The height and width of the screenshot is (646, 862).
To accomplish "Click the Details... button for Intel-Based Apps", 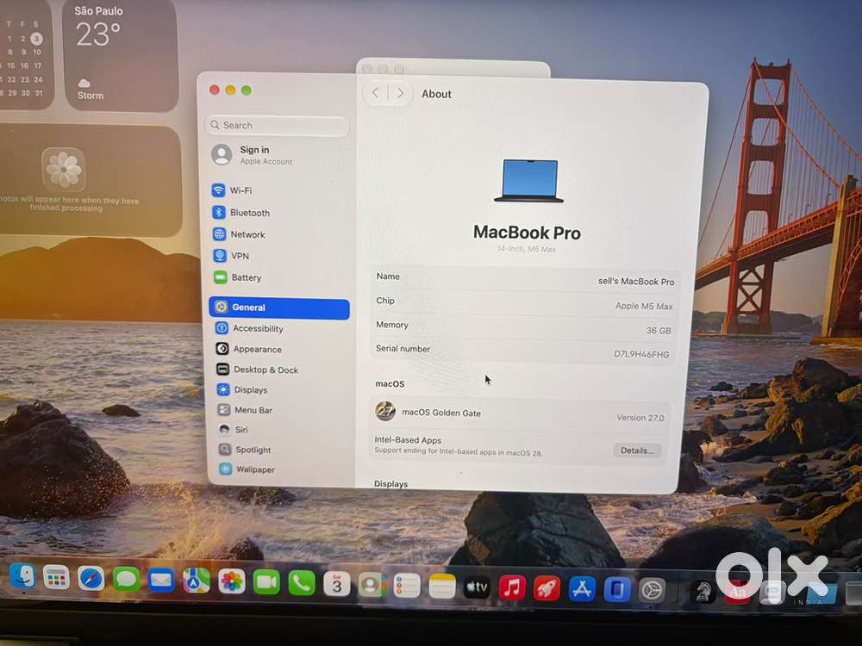I will [637, 450].
